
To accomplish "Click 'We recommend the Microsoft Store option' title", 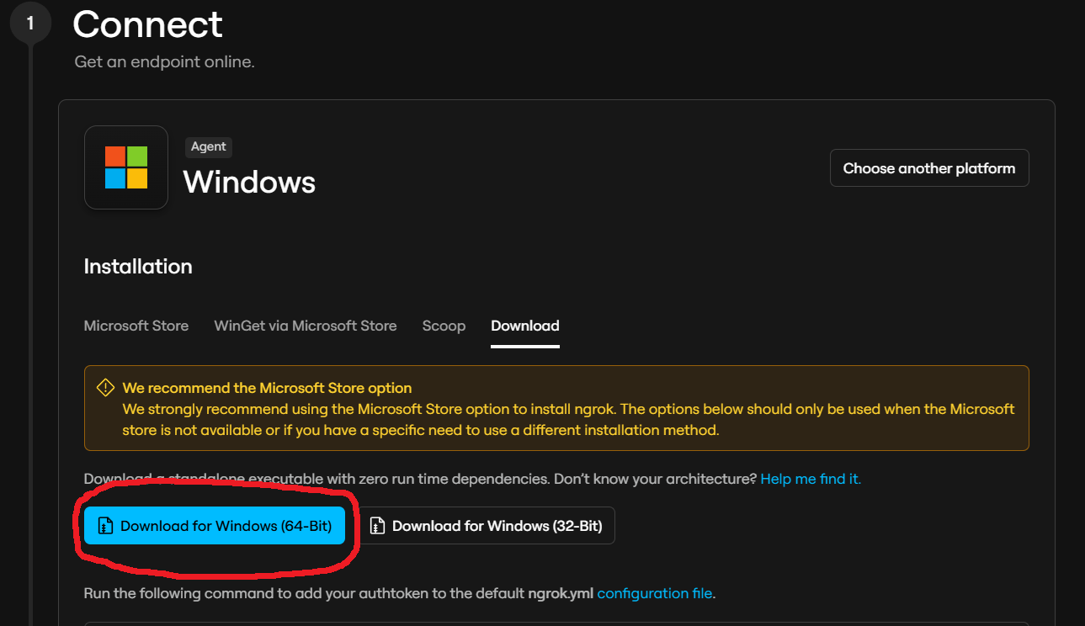I will [267, 388].
